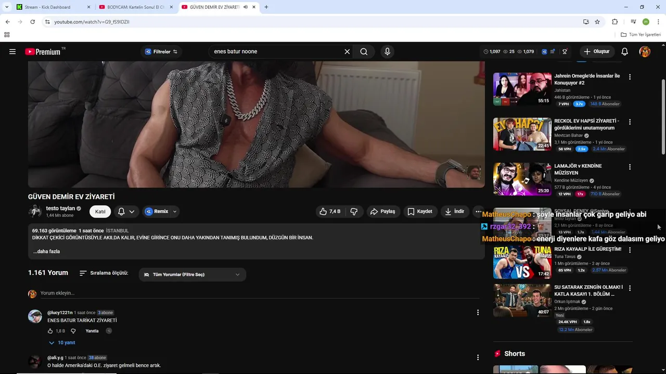
Task: Open a new browser tab
Action: (x=266, y=7)
